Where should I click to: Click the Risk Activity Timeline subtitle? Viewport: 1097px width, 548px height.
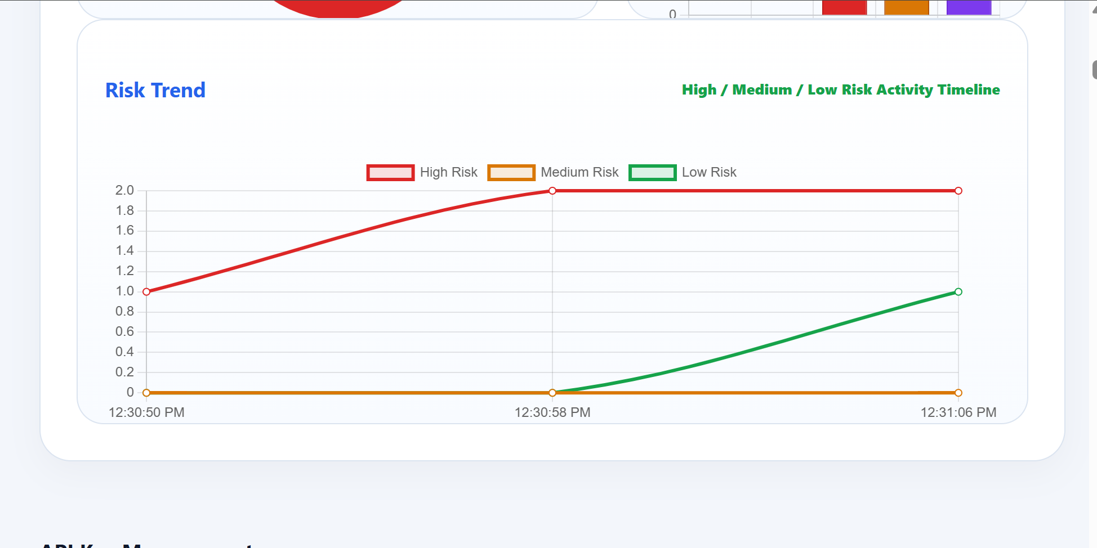[841, 90]
